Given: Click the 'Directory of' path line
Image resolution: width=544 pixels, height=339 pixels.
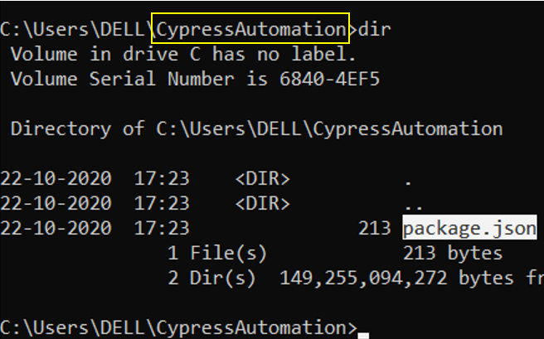Looking at the screenshot, I should pyautogui.click(x=257, y=129).
